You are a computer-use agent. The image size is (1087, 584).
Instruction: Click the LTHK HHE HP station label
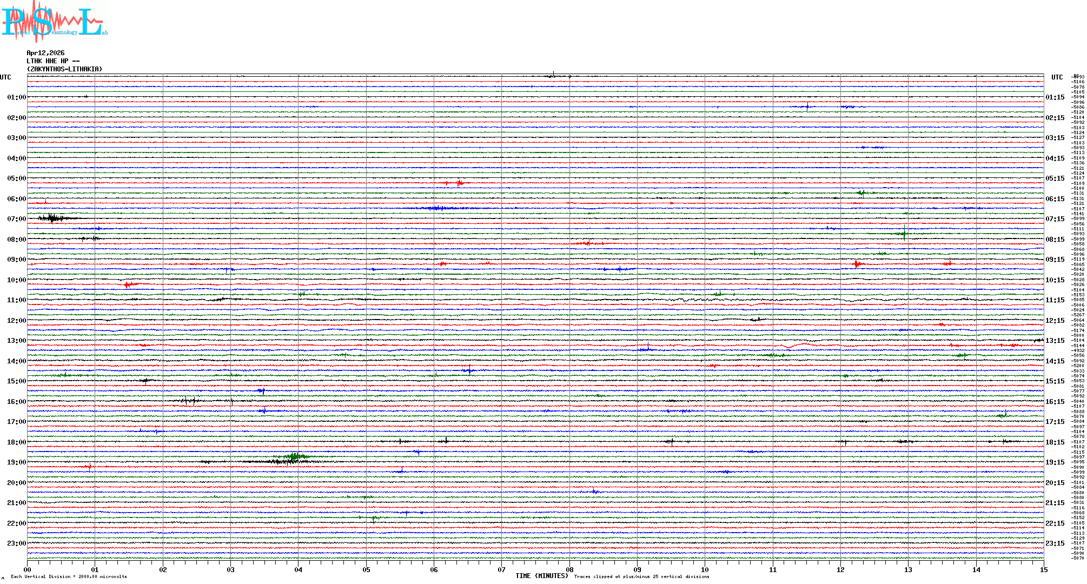pos(52,61)
